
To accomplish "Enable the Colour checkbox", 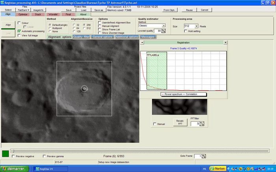I will point(19,23).
